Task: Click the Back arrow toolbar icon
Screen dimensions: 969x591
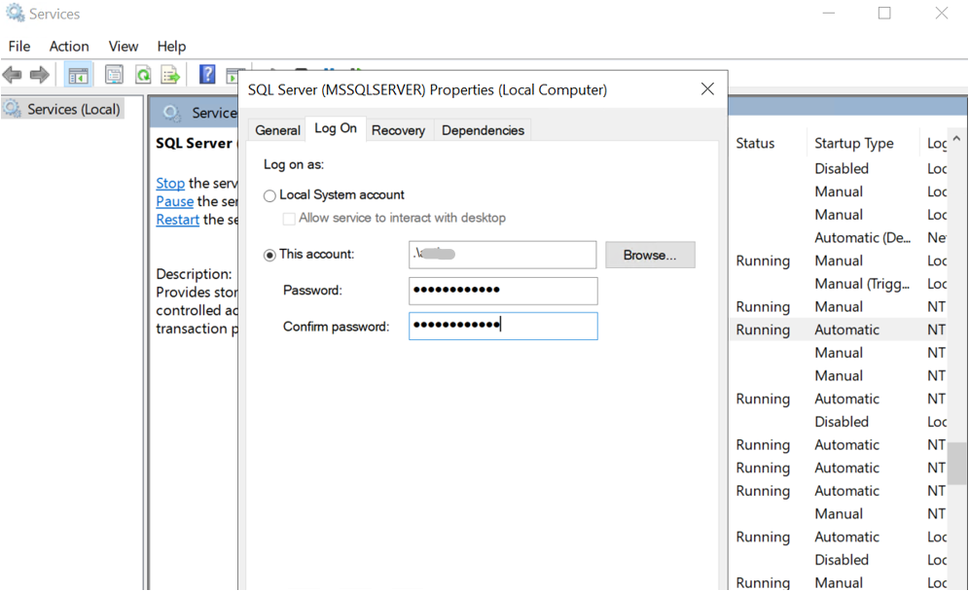Action: [13, 76]
